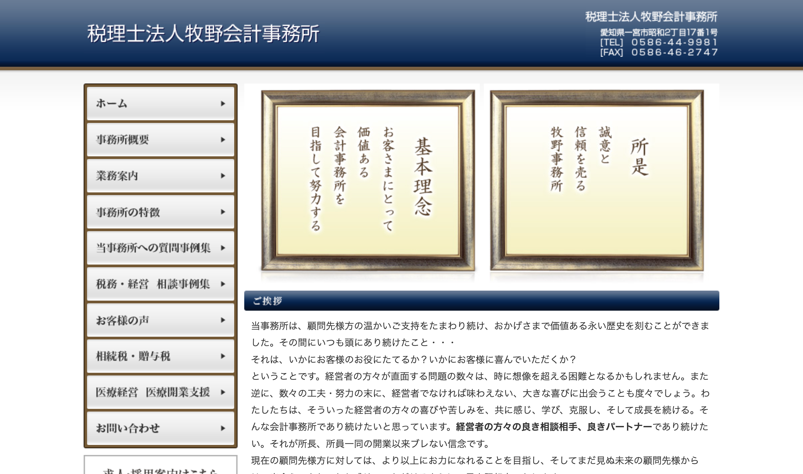Go to the 業務案内 page
Viewport: 803px width, 474px height.
[x=117, y=176]
